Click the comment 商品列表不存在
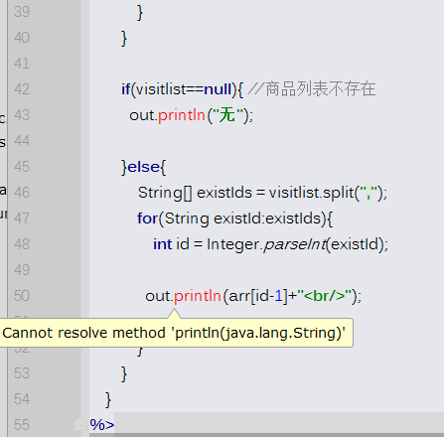This screenshot has width=444, height=437. pyautogui.click(x=311, y=89)
